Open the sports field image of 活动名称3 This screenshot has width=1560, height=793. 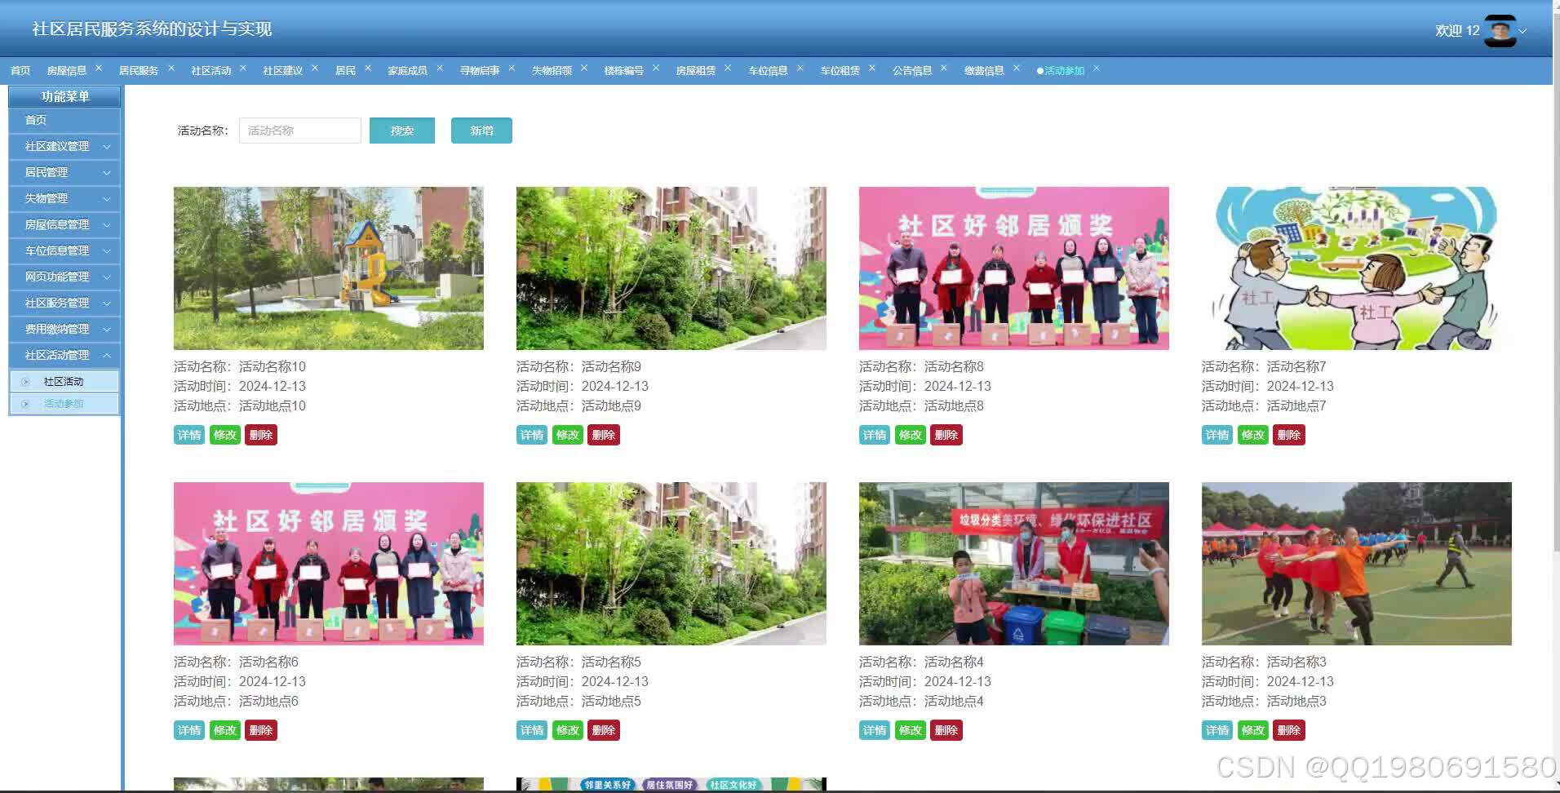[1357, 564]
